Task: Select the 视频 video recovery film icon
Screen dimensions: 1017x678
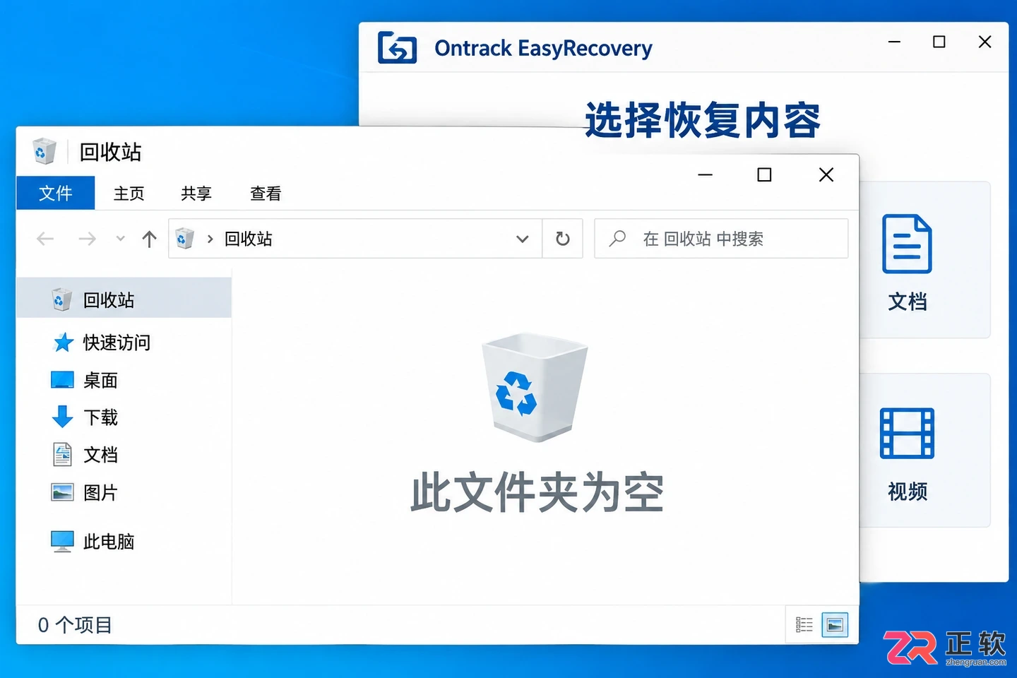Action: tap(907, 433)
